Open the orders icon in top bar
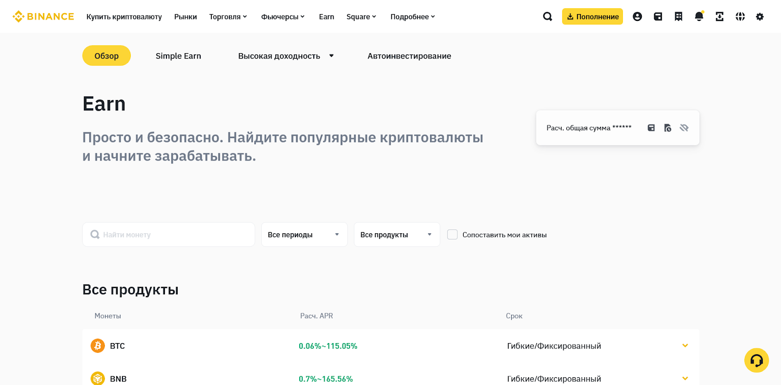 click(x=678, y=17)
